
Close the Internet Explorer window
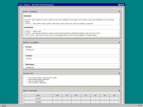click(123, 5)
